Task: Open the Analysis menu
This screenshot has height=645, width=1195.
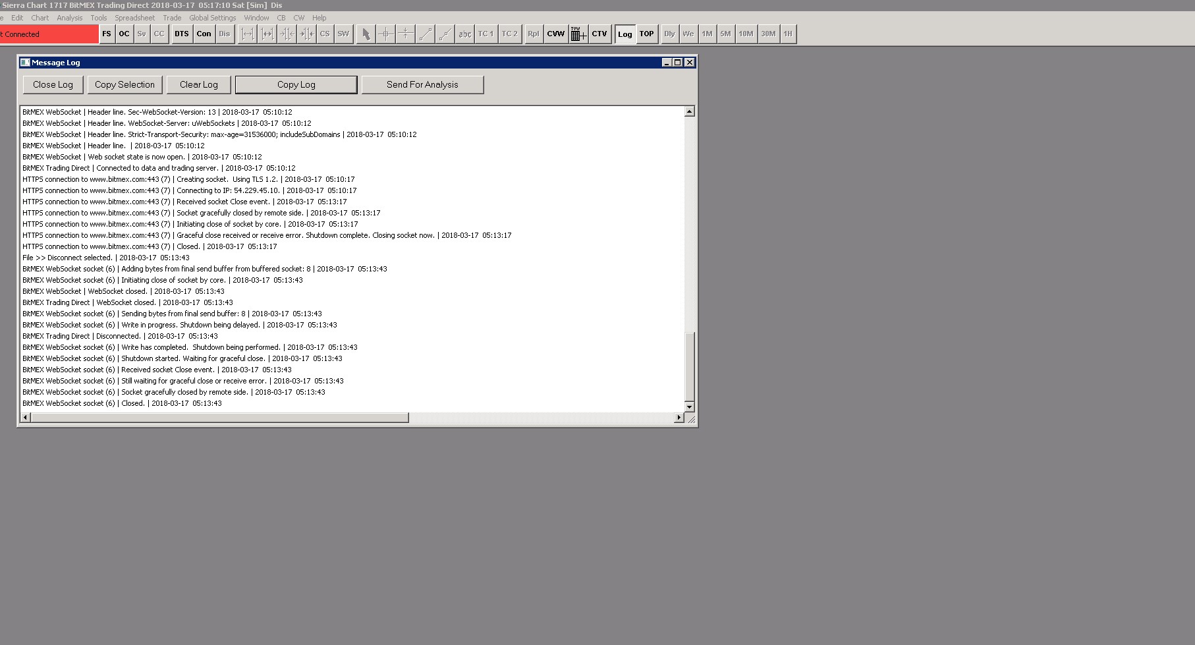Action: pyautogui.click(x=70, y=18)
